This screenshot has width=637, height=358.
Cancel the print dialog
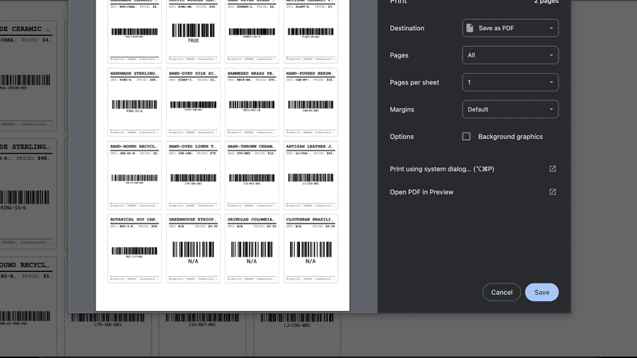(502, 292)
